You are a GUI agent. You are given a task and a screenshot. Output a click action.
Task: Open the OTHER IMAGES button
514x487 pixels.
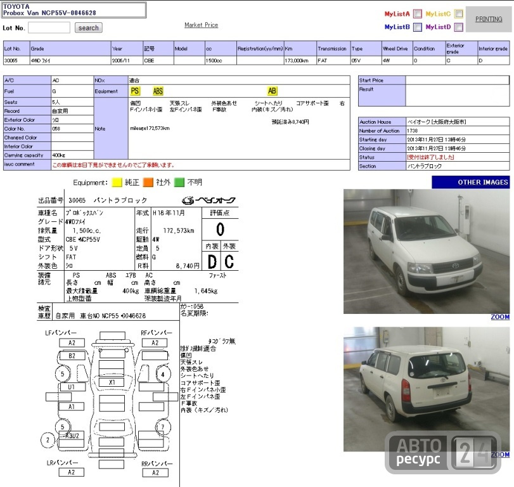[x=471, y=183]
